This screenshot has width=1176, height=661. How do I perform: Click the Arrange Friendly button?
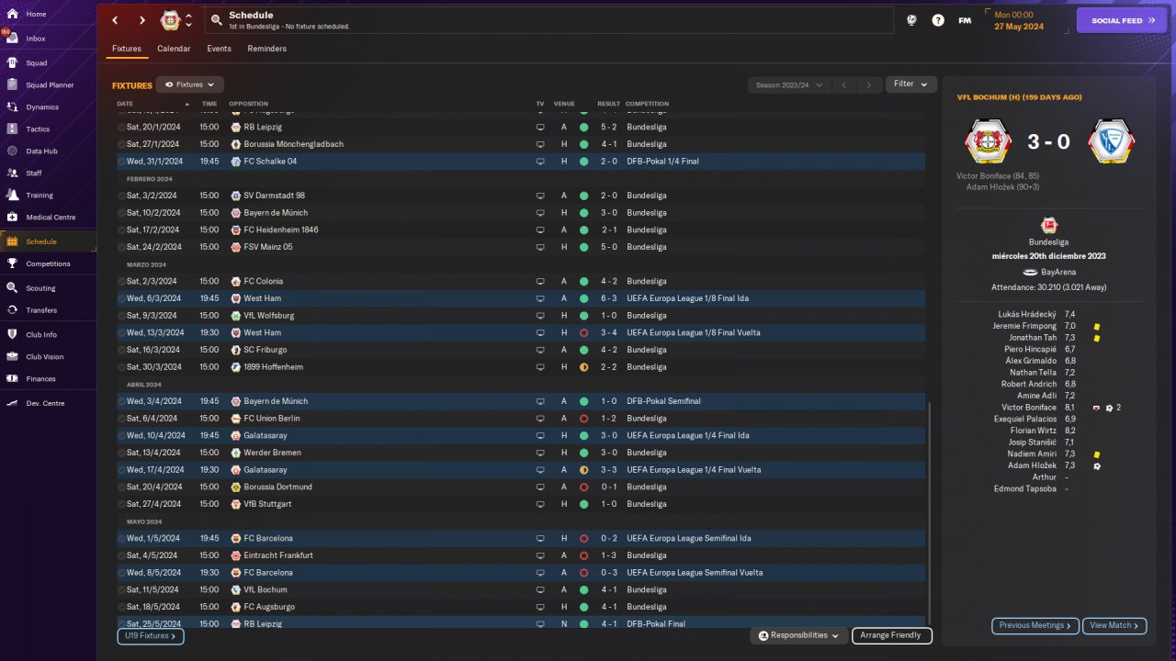[x=892, y=635]
